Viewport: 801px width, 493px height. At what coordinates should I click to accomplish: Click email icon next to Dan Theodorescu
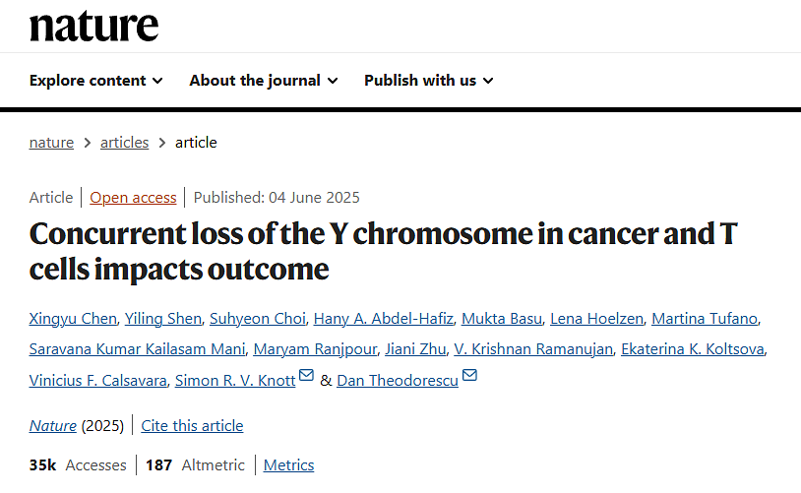pos(469,376)
